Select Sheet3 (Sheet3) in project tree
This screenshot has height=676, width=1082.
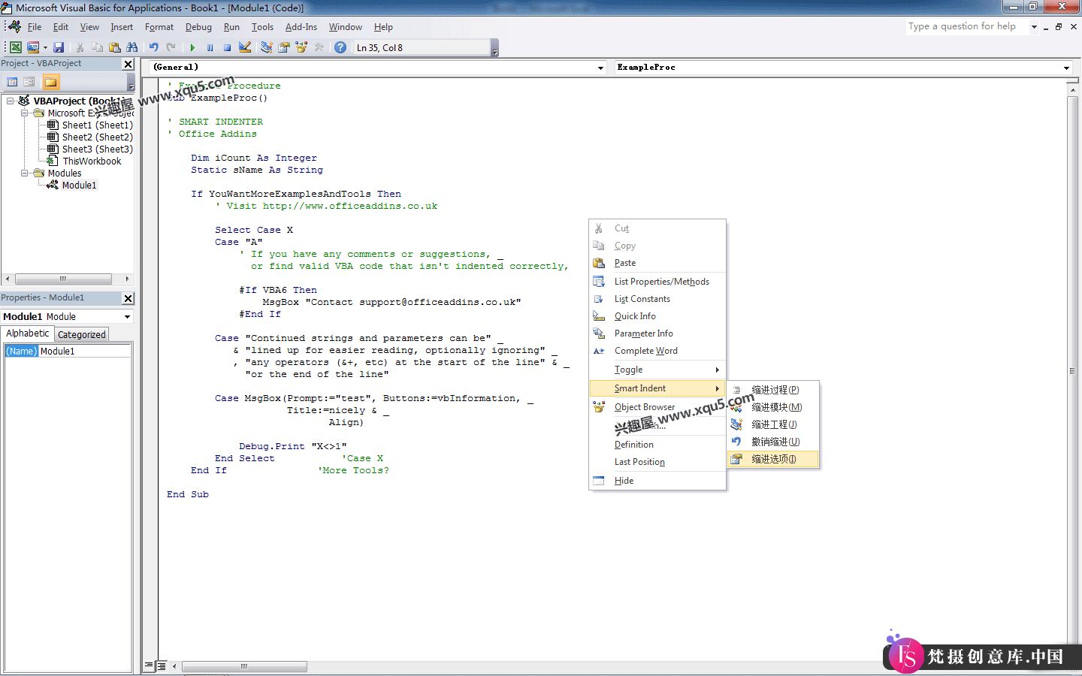coord(97,149)
